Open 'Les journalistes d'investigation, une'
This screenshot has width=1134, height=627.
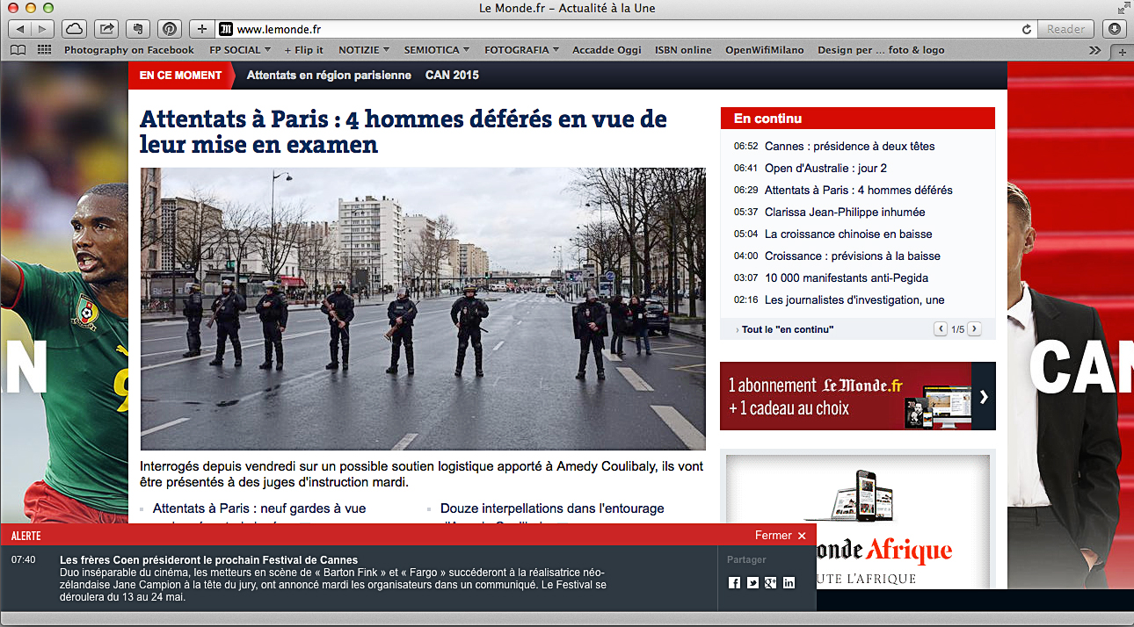point(854,299)
